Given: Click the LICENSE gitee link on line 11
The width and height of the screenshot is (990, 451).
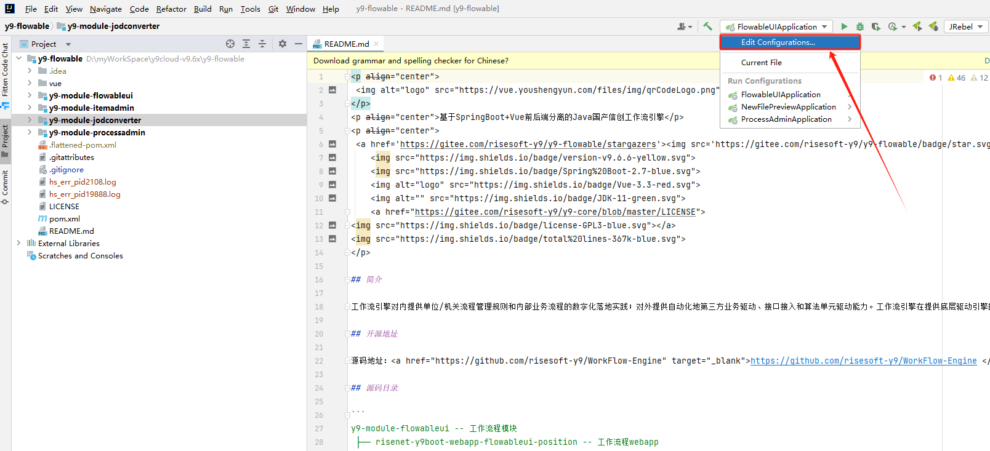Looking at the screenshot, I should [x=555, y=212].
